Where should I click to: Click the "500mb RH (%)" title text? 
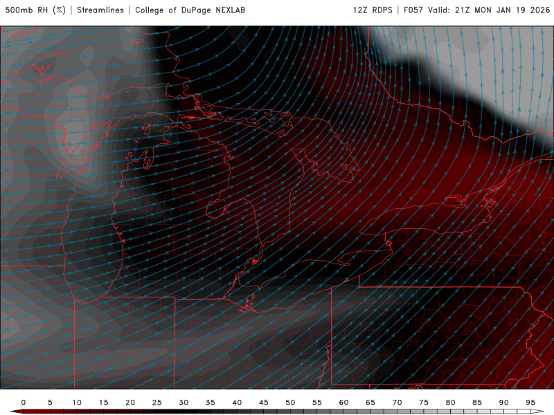36,10
